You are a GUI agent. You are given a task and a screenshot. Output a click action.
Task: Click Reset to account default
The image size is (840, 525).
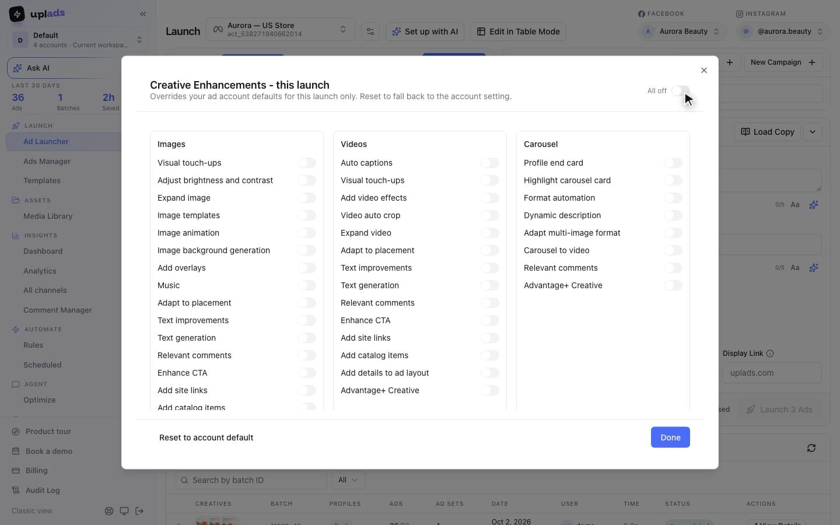(206, 437)
